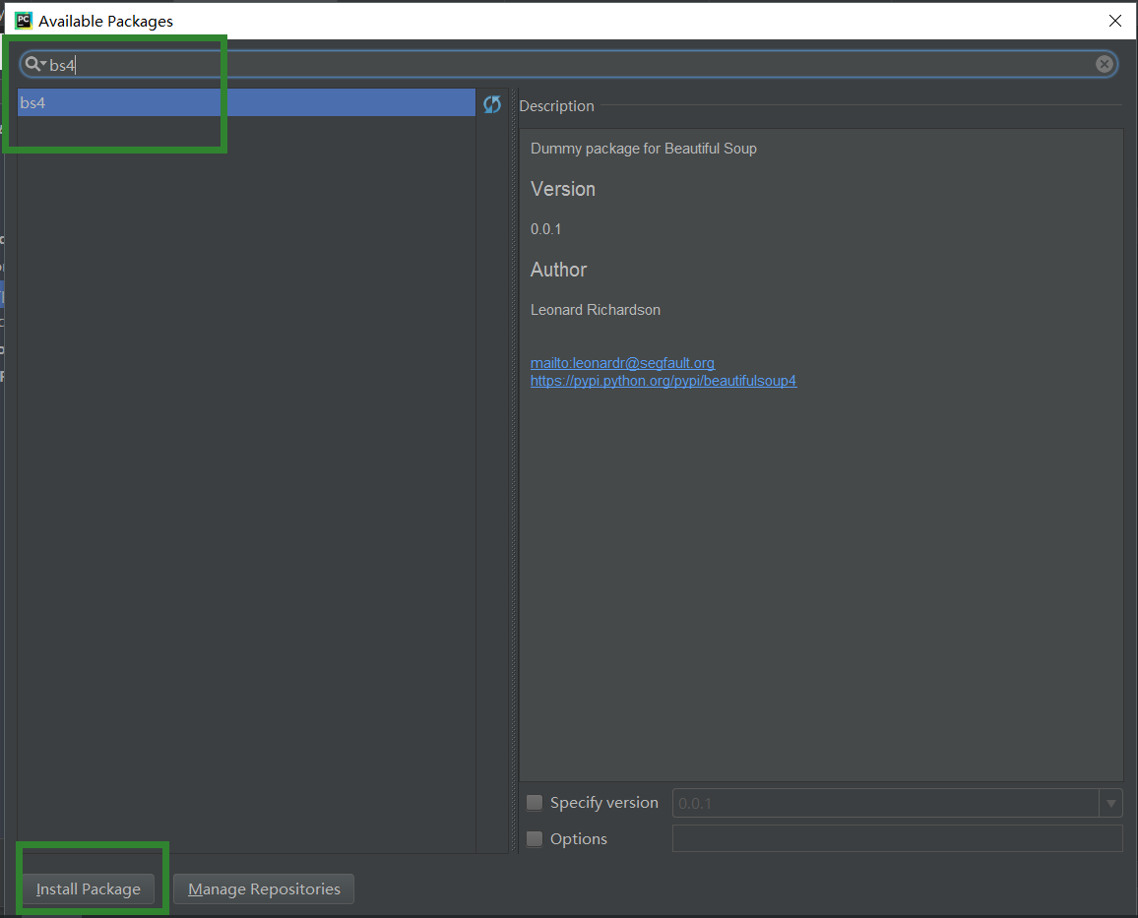The image size is (1138, 918).
Task: Click the search magnifier icon
Action: 34,65
